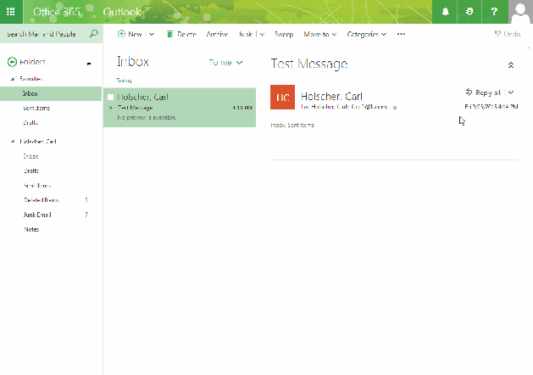Open the more actions ellipsis menu
This screenshot has height=375, width=533.
401,34
